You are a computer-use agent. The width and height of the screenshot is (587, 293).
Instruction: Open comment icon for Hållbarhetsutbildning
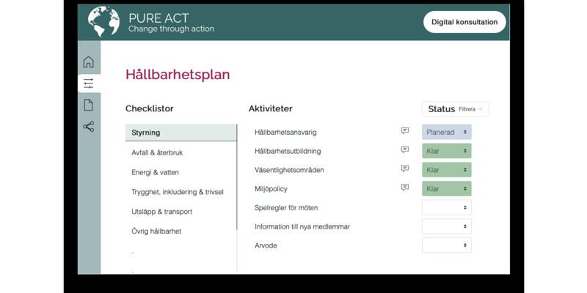[404, 150]
